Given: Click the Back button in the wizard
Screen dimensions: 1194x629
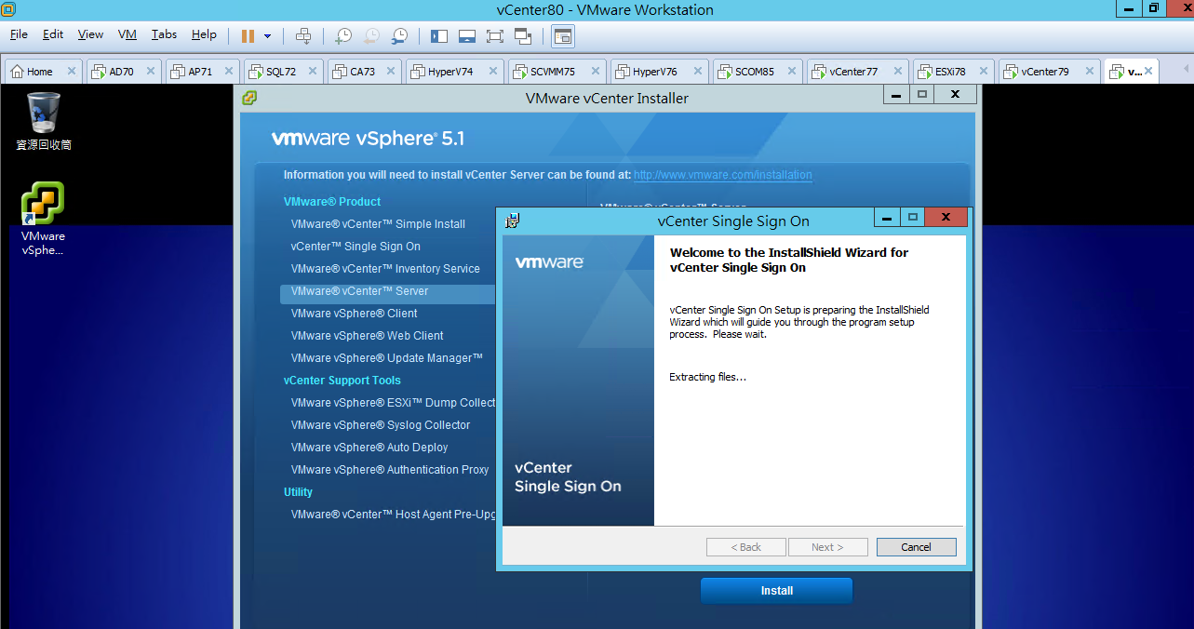Looking at the screenshot, I should (x=745, y=547).
